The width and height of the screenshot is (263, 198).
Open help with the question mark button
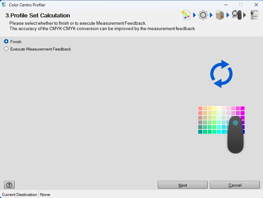pos(9,185)
